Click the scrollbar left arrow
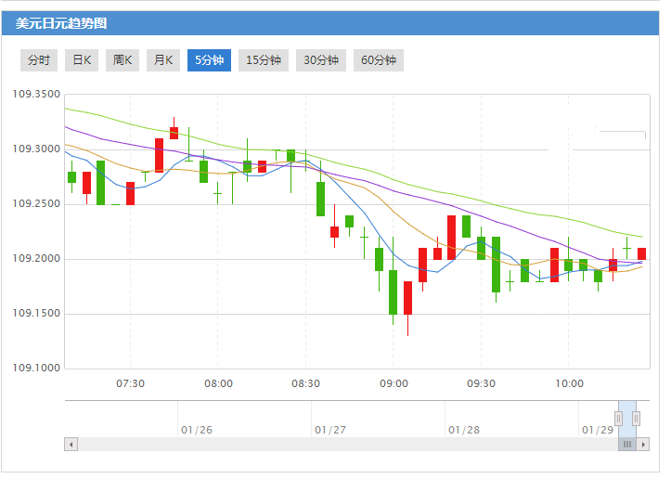This screenshot has width=671, height=479. click(x=71, y=445)
